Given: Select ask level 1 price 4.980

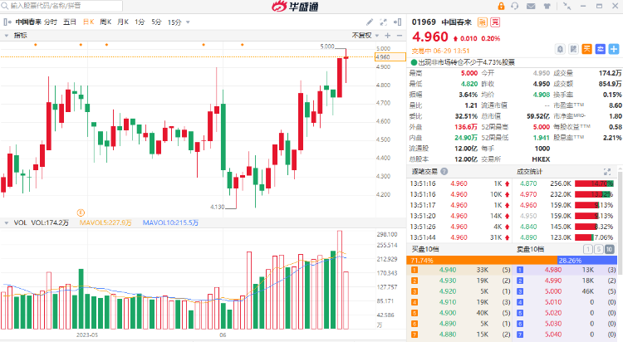Looking at the screenshot, I should click(x=553, y=270).
